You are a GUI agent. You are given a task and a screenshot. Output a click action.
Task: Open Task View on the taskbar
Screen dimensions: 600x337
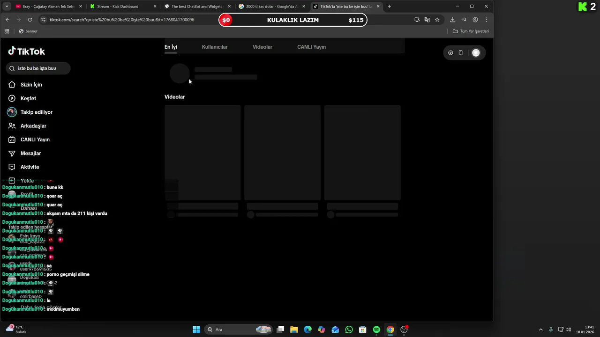pos(280,330)
